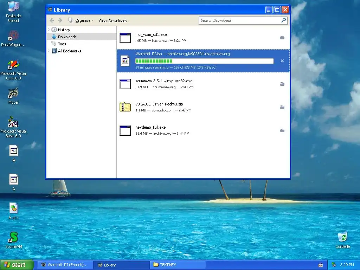This screenshot has height=270, width=360.
Task: Click the '465 MB — hackerc.at' details line
Action: (x=161, y=41)
